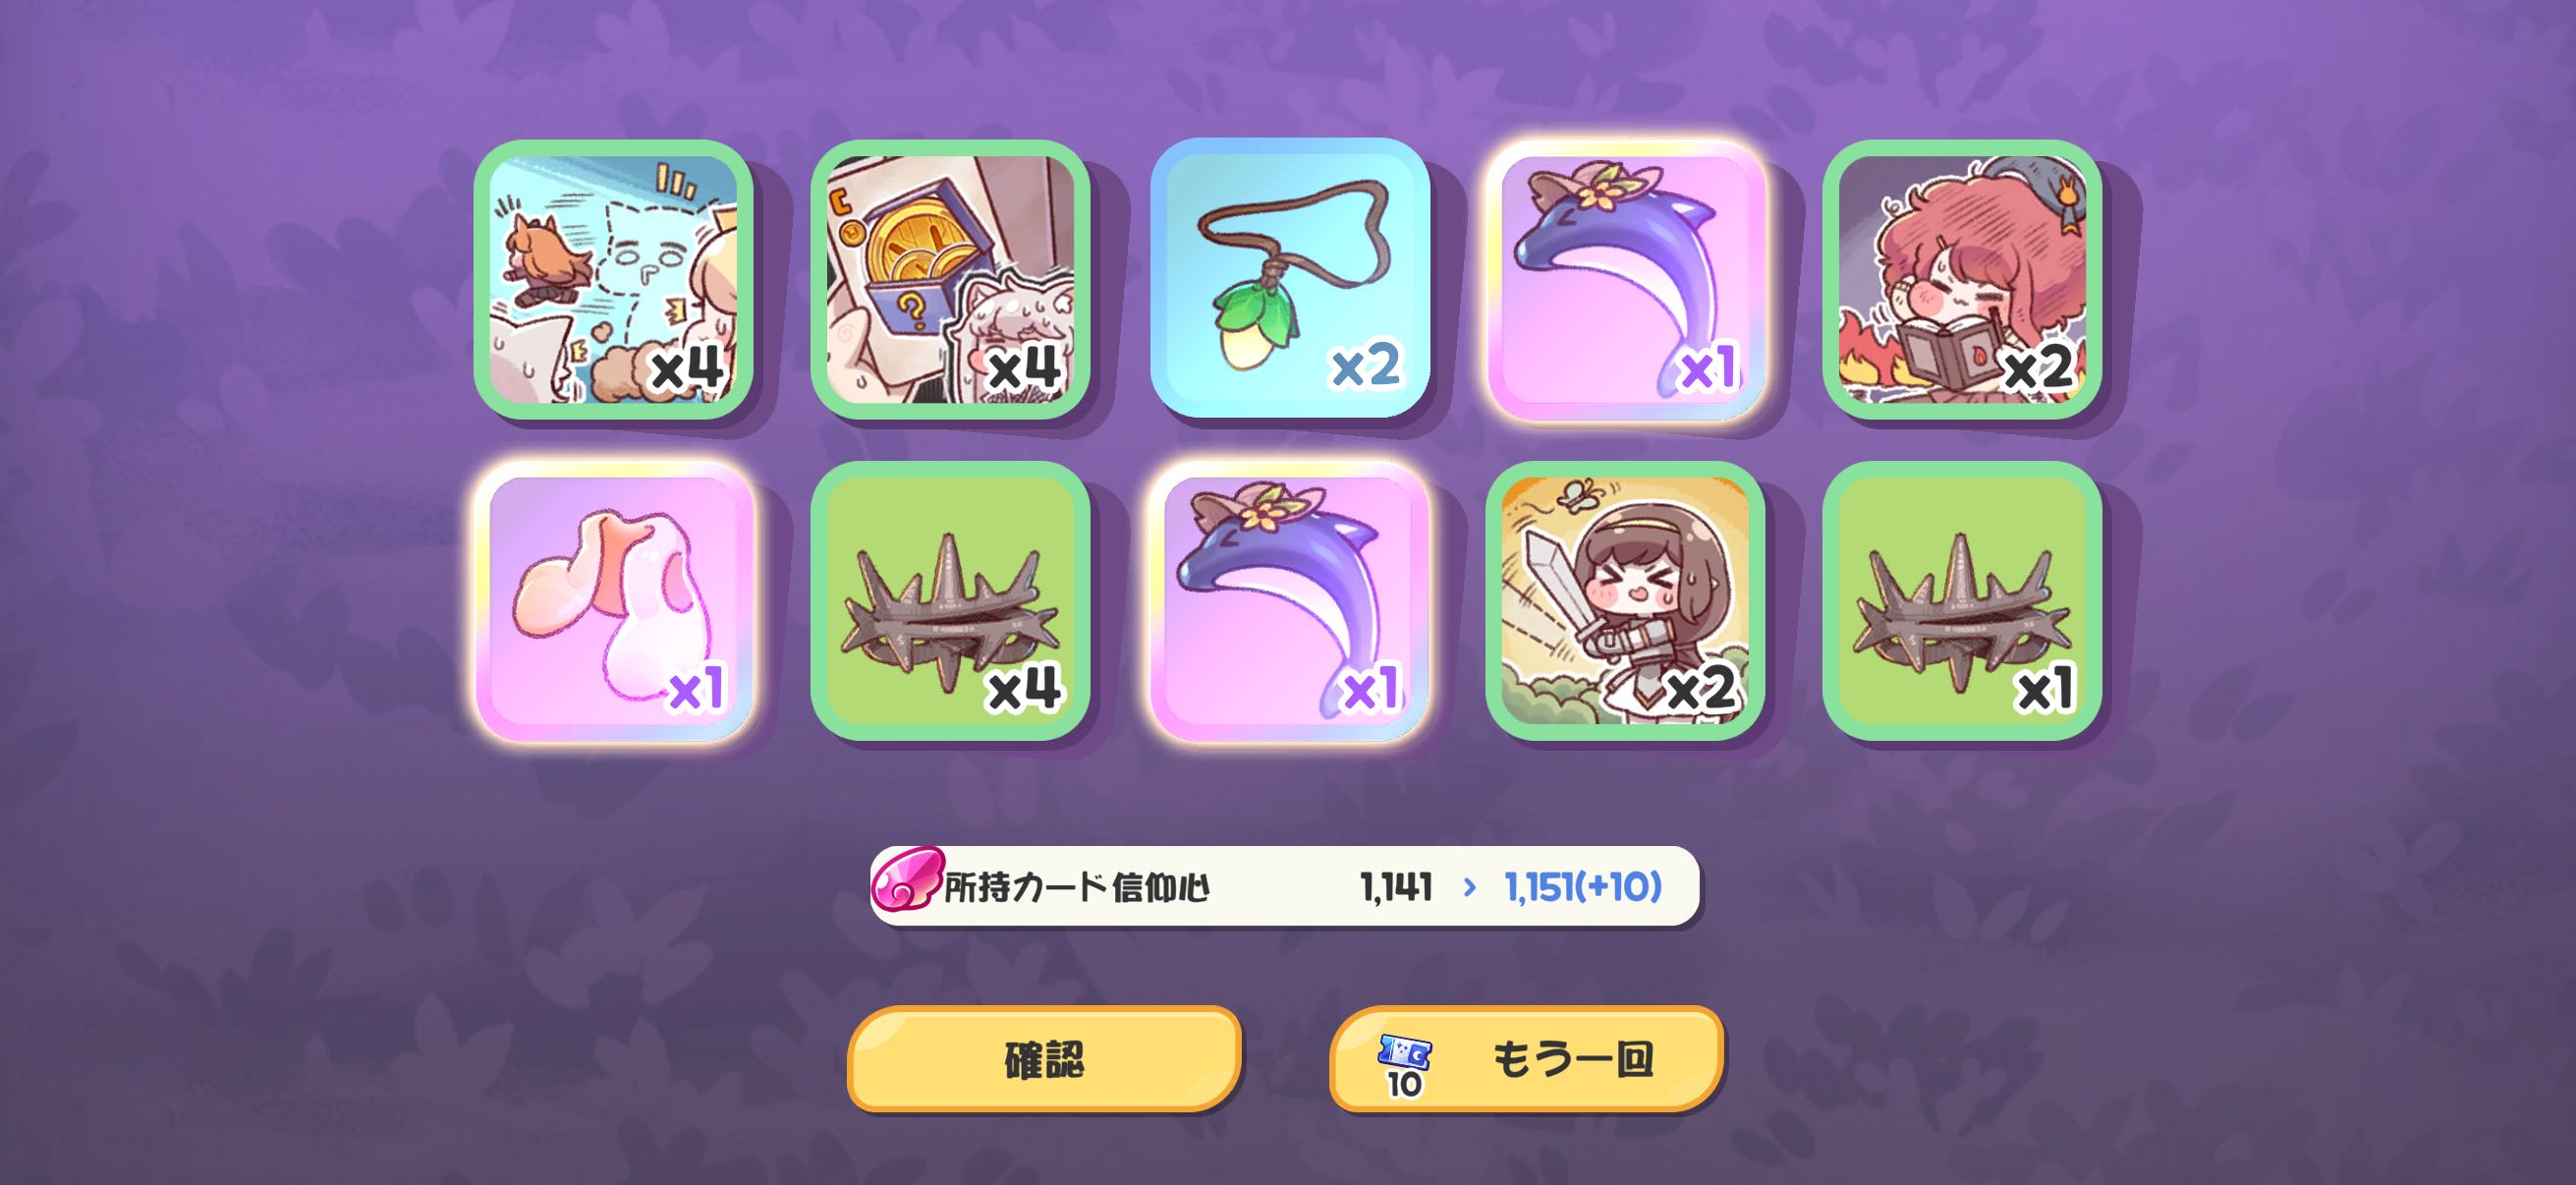Tap the blue ticket icon showing 10
The height and width of the screenshot is (1185, 2576).
[x=1404, y=1064]
